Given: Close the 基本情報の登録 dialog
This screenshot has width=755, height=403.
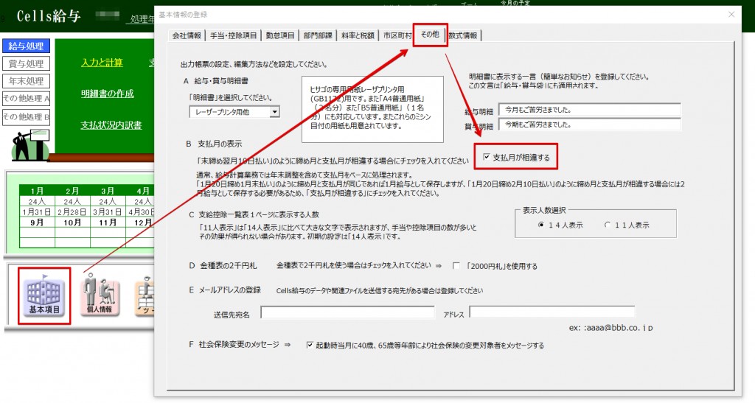Looking at the screenshot, I should [x=731, y=14].
